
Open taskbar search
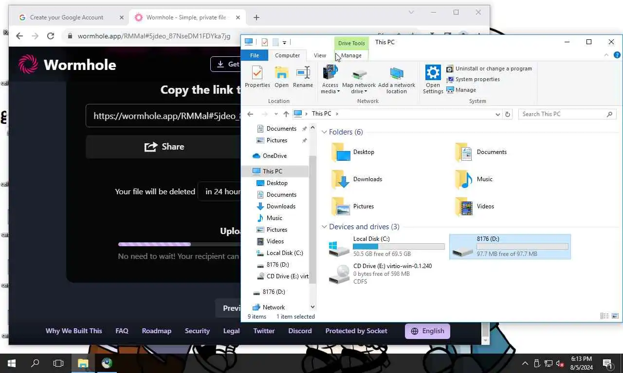click(x=35, y=363)
